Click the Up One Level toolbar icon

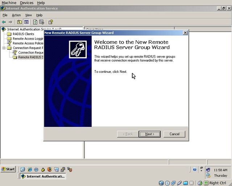tap(20, 22)
